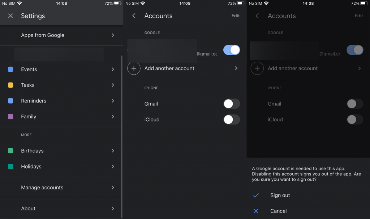Screen dimensions: 370x219
Task: Tap the Family calendar label
Action: (x=29, y=117)
